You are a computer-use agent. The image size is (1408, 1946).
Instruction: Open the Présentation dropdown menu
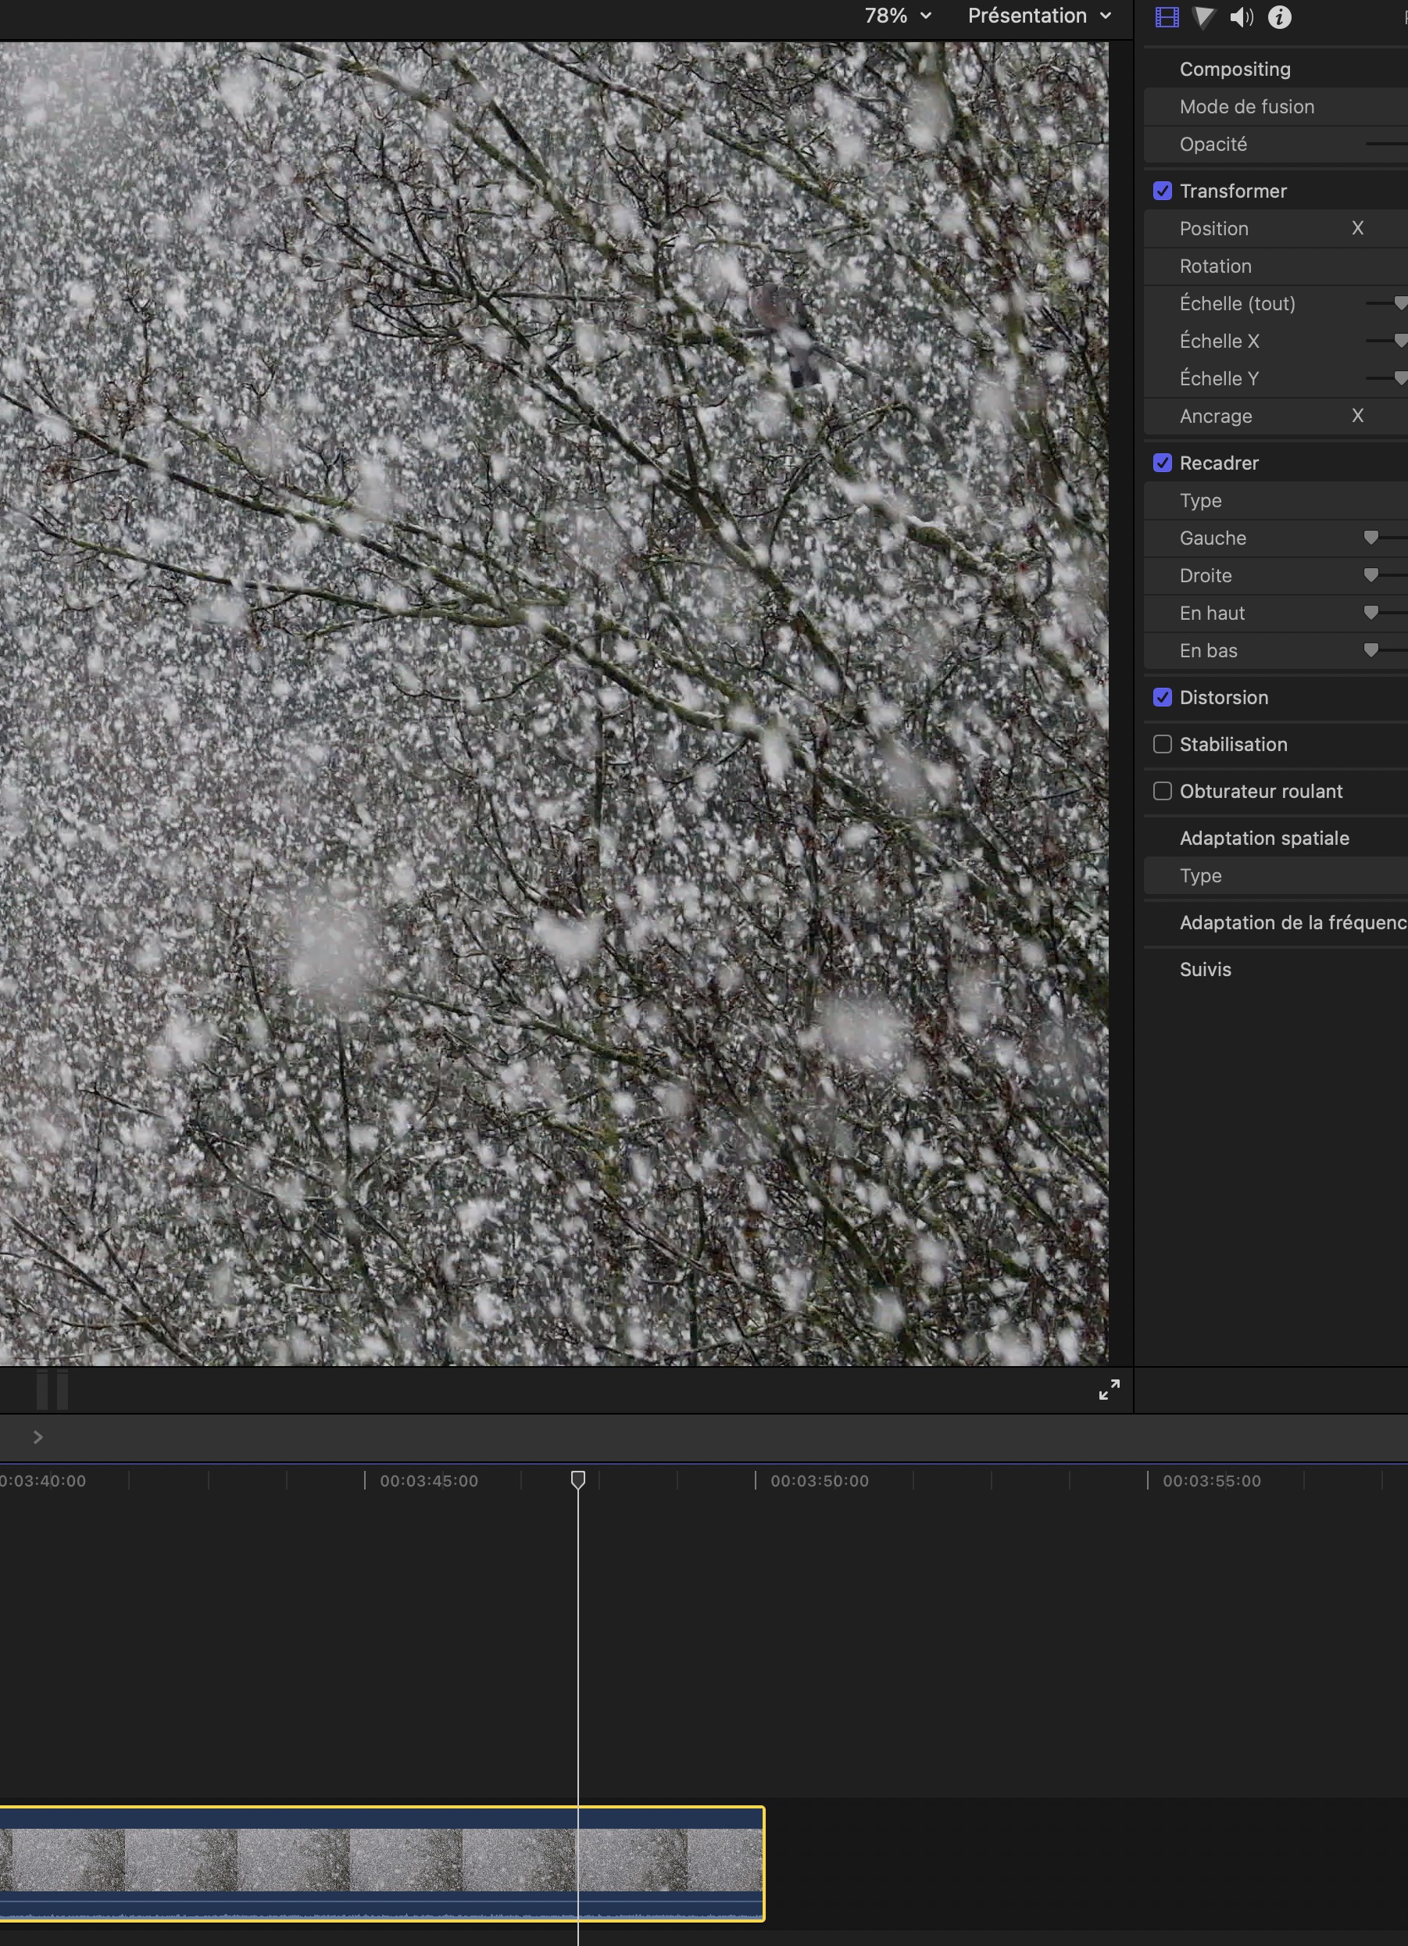pos(1038,16)
